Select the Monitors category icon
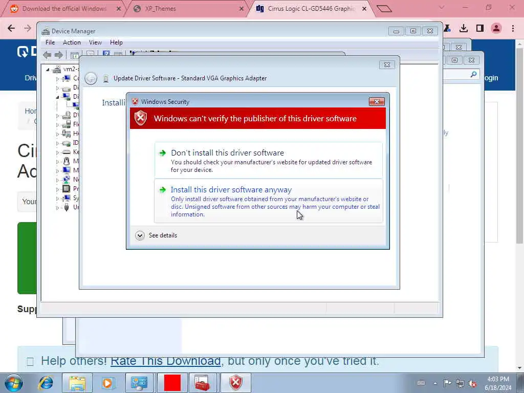The image size is (524, 393). coord(67,170)
